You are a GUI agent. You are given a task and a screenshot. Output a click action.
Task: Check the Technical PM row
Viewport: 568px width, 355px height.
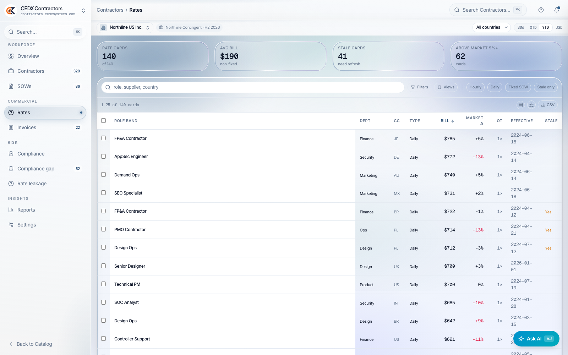[104, 284]
